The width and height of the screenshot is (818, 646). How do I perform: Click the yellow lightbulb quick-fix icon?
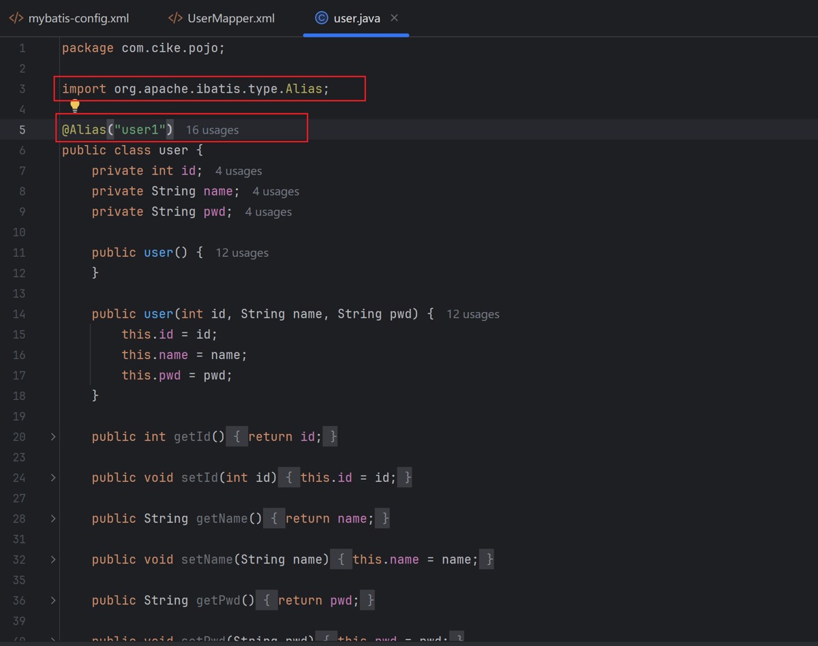(75, 106)
